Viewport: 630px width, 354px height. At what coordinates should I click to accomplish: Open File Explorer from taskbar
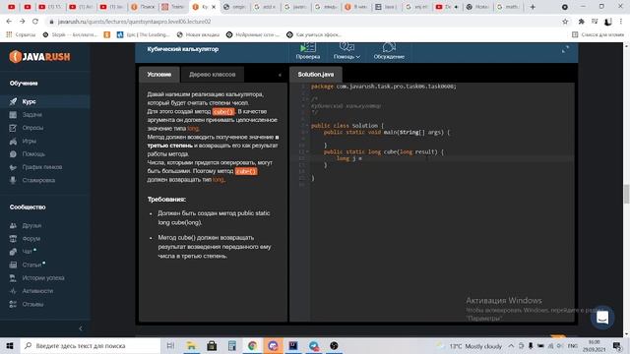[191, 345]
